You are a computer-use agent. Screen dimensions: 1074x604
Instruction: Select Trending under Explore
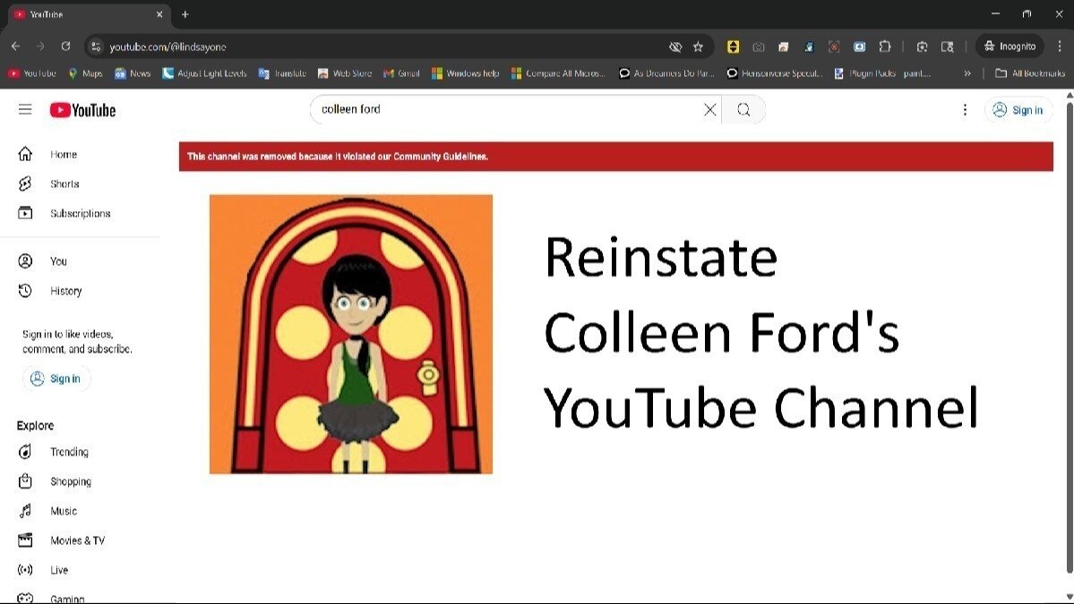(69, 452)
